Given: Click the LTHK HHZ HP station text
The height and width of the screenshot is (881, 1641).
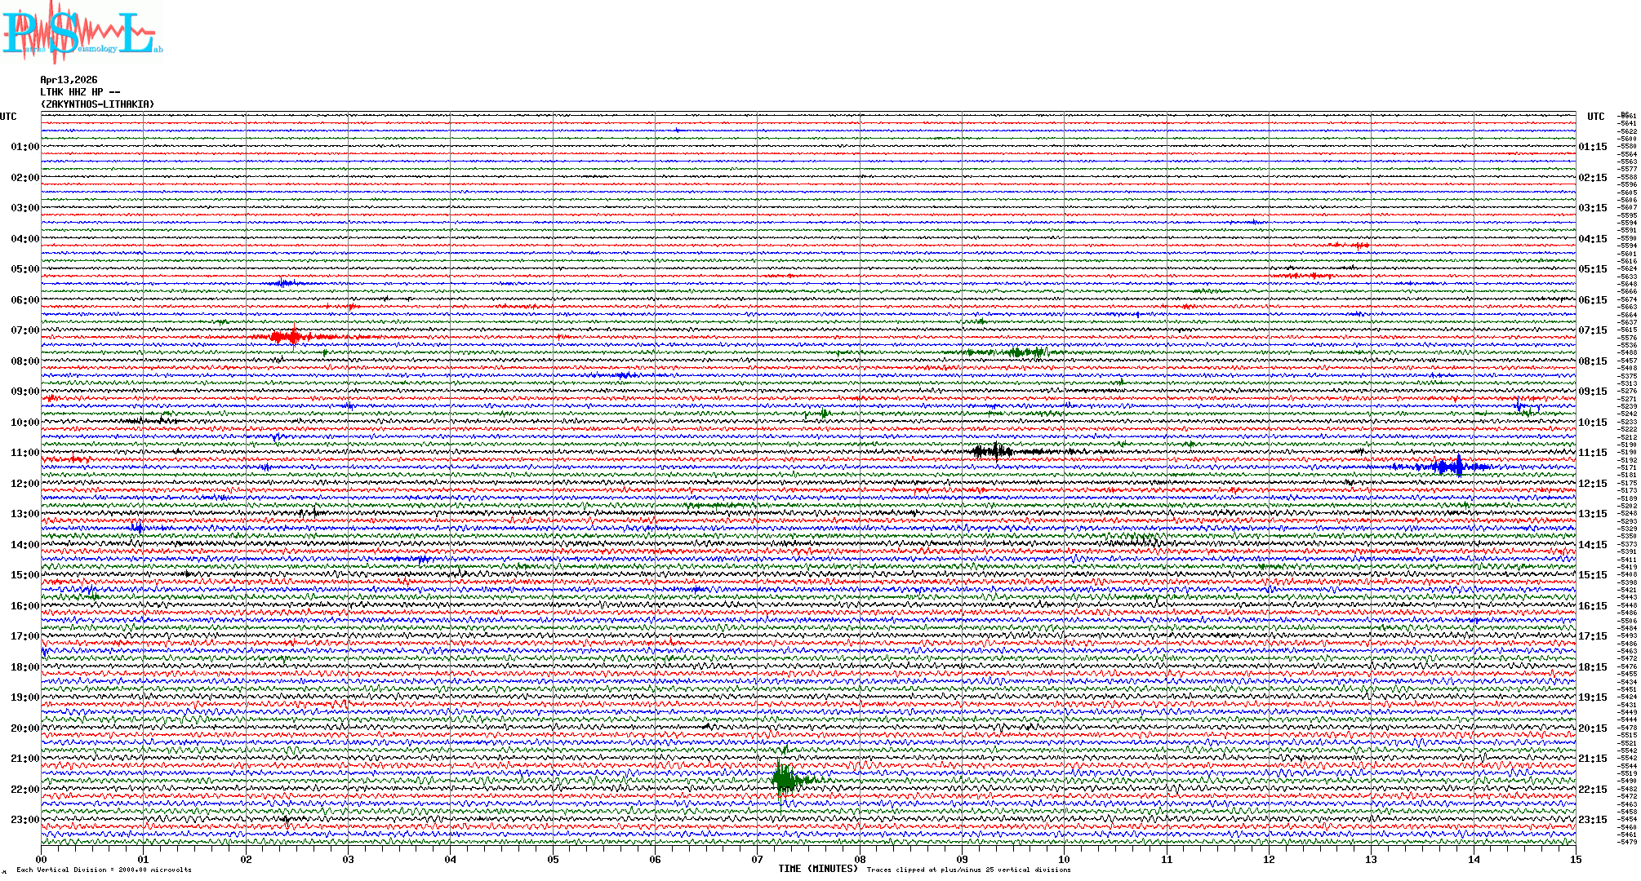Looking at the screenshot, I should click(x=79, y=92).
